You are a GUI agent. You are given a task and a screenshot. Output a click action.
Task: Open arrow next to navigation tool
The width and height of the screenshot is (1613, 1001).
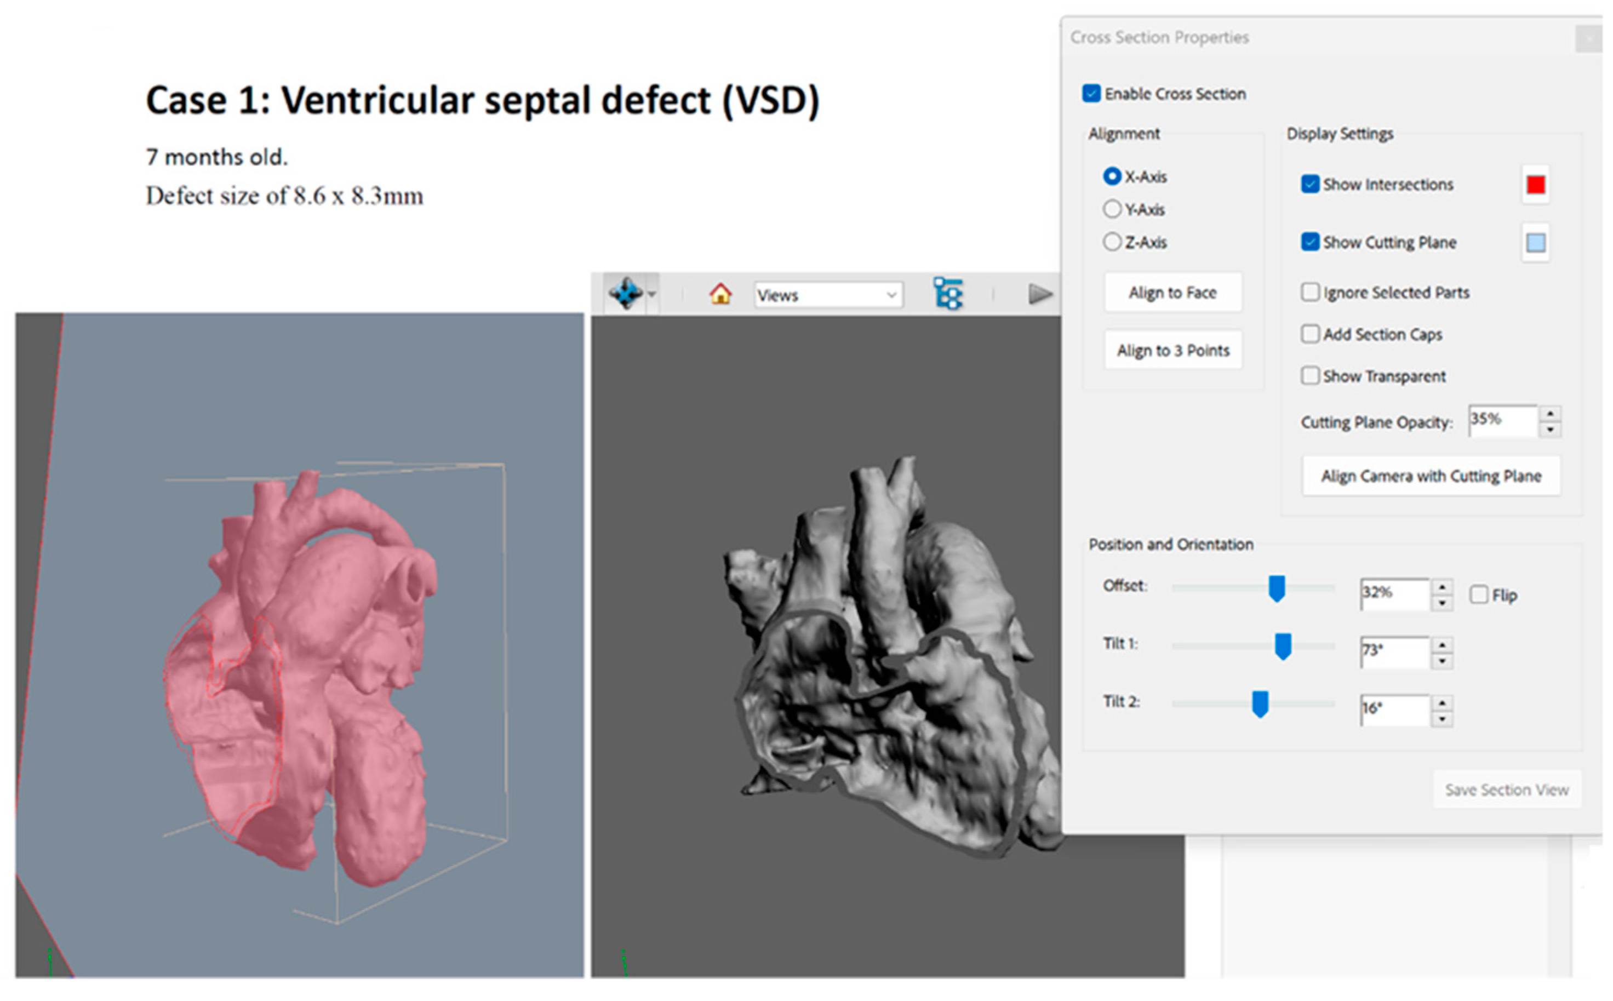652,293
